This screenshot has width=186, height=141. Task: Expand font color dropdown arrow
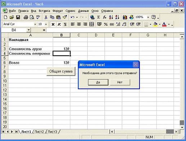[x=169, y=24]
